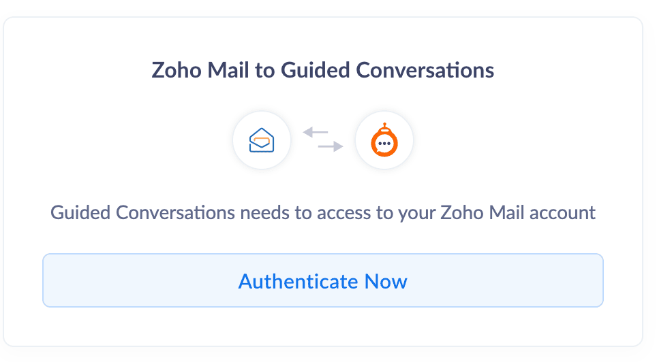Screen dimensions: 657x362
Task: Click the antenna on the orange bot icon
Action: pos(384,127)
